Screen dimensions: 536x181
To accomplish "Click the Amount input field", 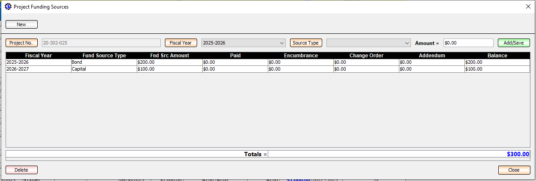I will coord(468,43).
